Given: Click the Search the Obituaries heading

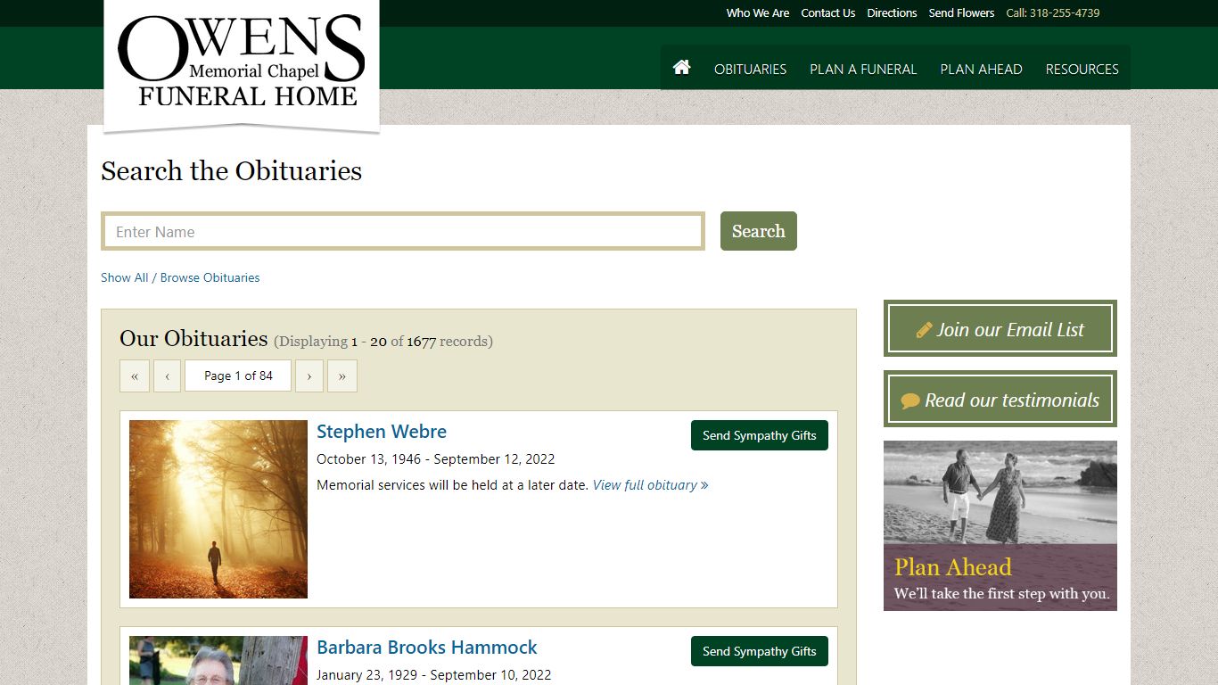Looking at the screenshot, I should tap(232, 170).
